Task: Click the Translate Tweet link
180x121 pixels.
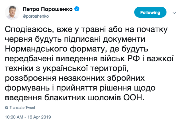Action: pyautogui.click(x=22, y=108)
